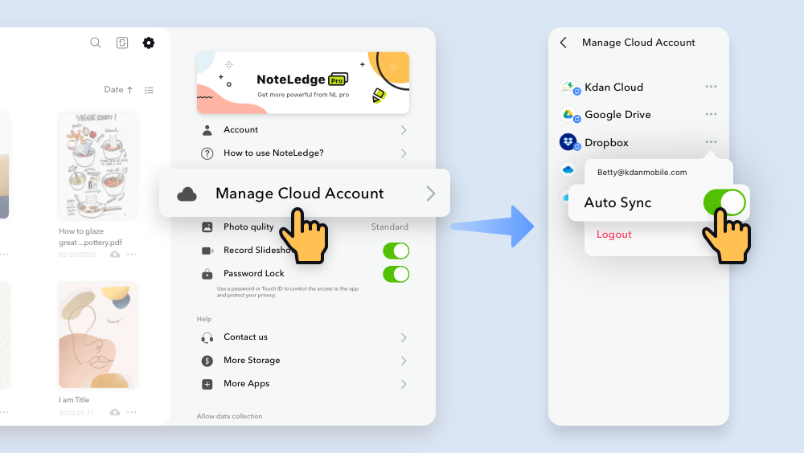Expand How to use NoteLedge chevron
804x453 pixels.
[x=404, y=153]
